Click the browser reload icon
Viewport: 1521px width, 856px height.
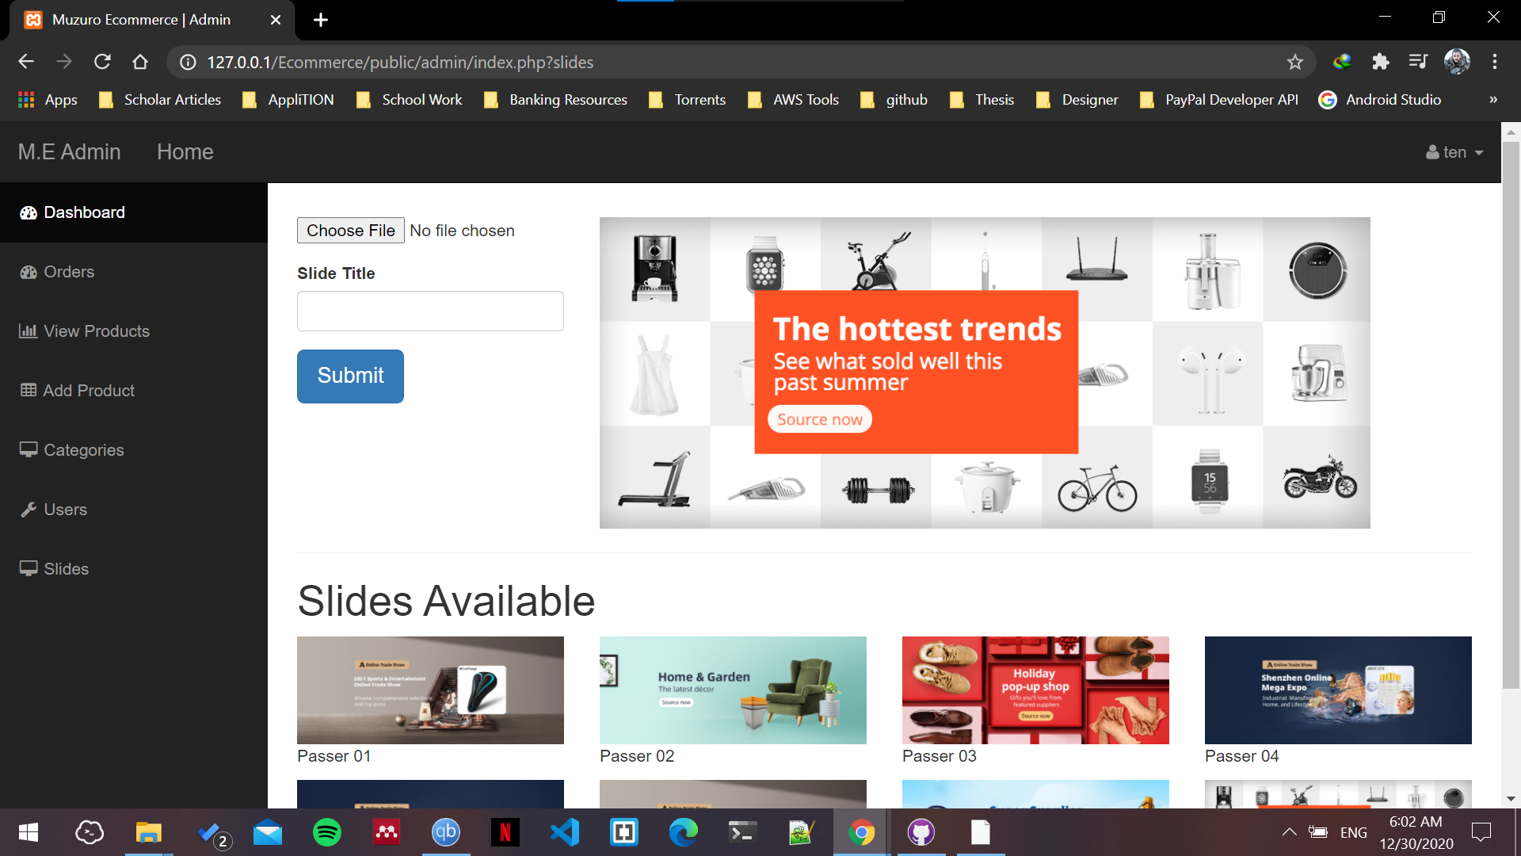pyautogui.click(x=102, y=62)
